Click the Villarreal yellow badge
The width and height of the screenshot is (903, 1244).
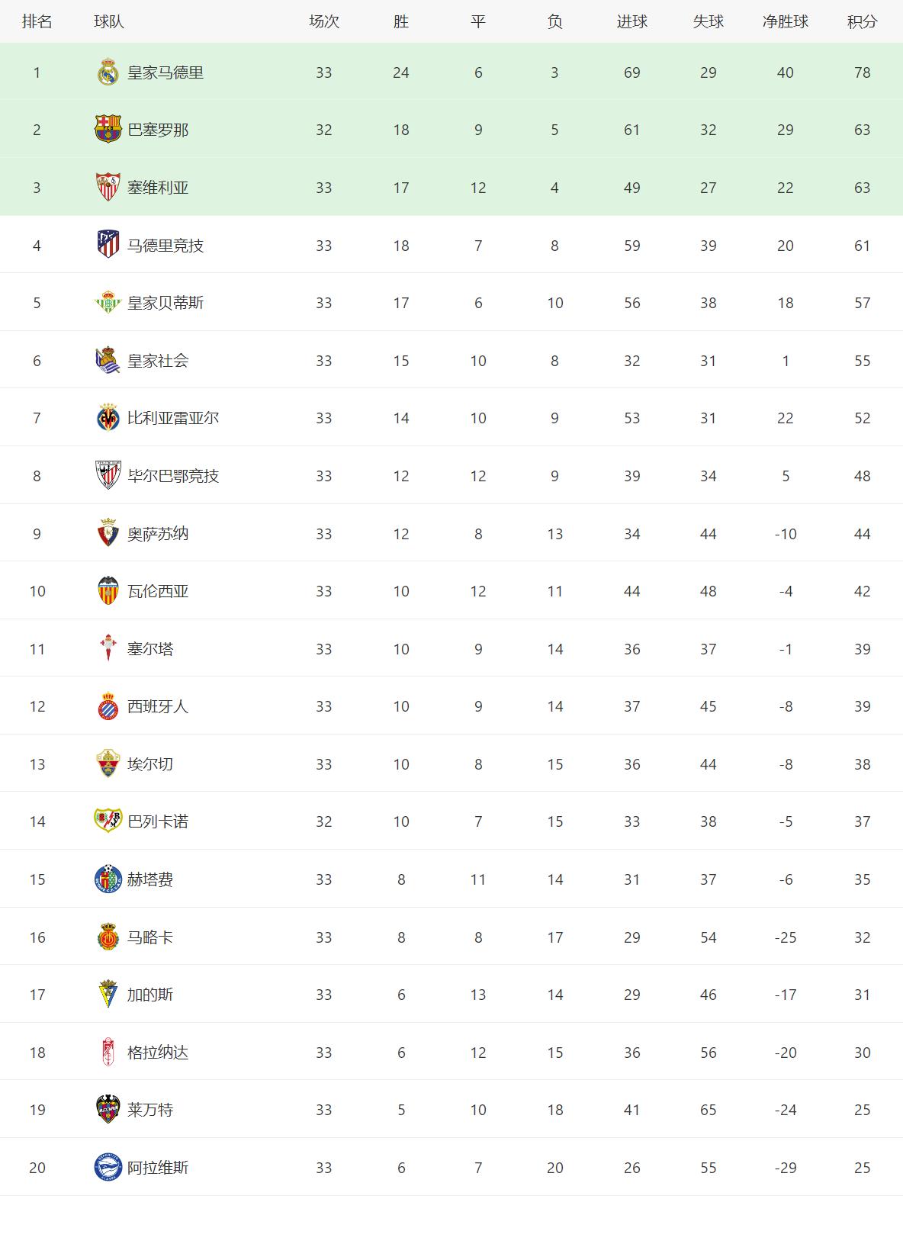[108, 418]
